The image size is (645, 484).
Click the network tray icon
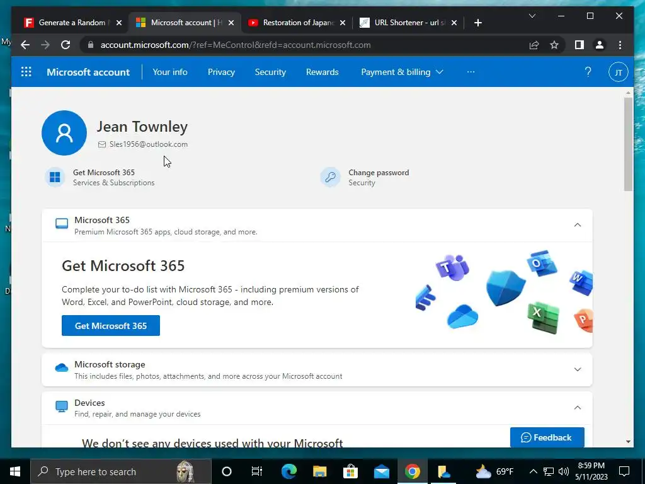549,471
